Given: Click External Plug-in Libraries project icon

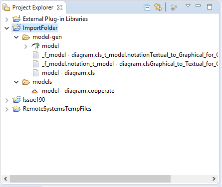Looking at the screenshot, I should 16,19.
